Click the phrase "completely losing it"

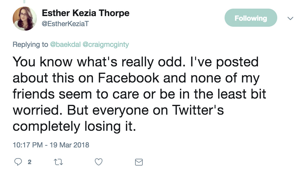74,127
